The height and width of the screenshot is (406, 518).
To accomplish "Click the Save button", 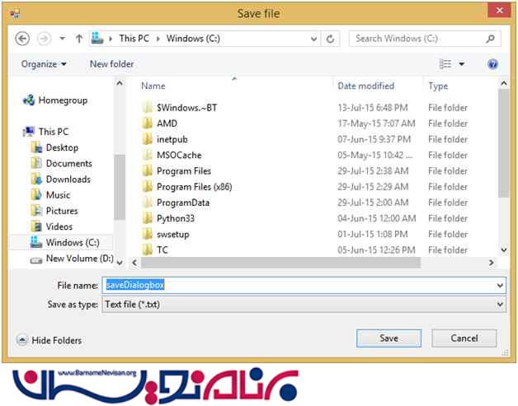I will (388, 338).
